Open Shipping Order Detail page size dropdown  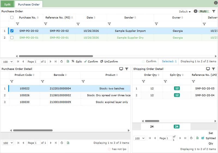tap(140, 138)
